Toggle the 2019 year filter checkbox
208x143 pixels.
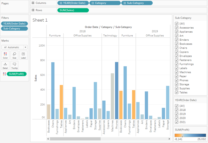[177, 114]
